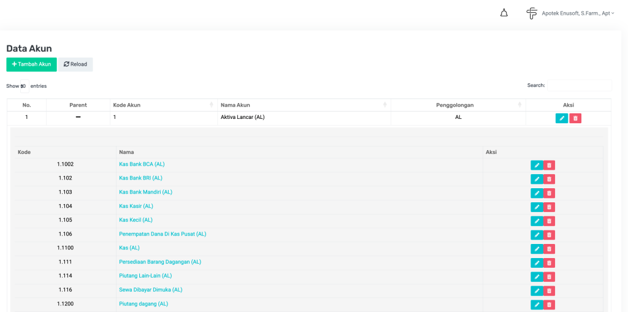The height and width of the screenshot is (312, 628).
Task: Sort the table by Nama Akun
Action: coord(303,105)
